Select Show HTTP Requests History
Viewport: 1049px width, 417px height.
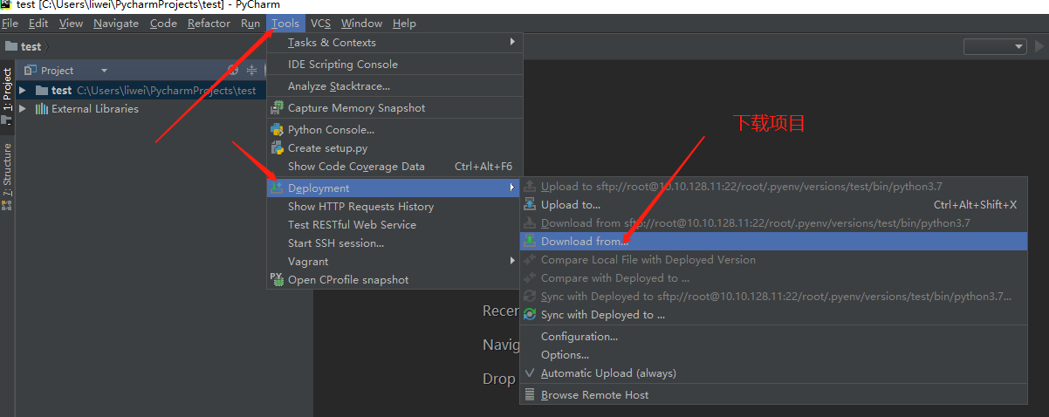click(x=394, y=206)
